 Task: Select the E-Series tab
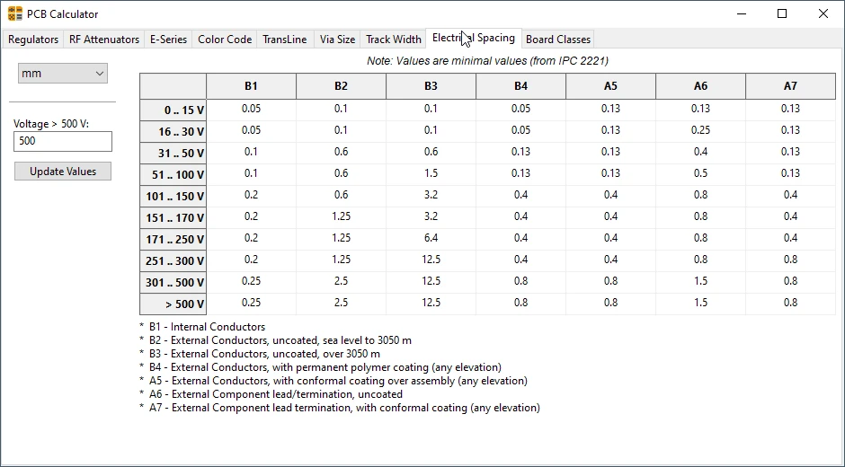pyautogui.click(x=168, y=40)
